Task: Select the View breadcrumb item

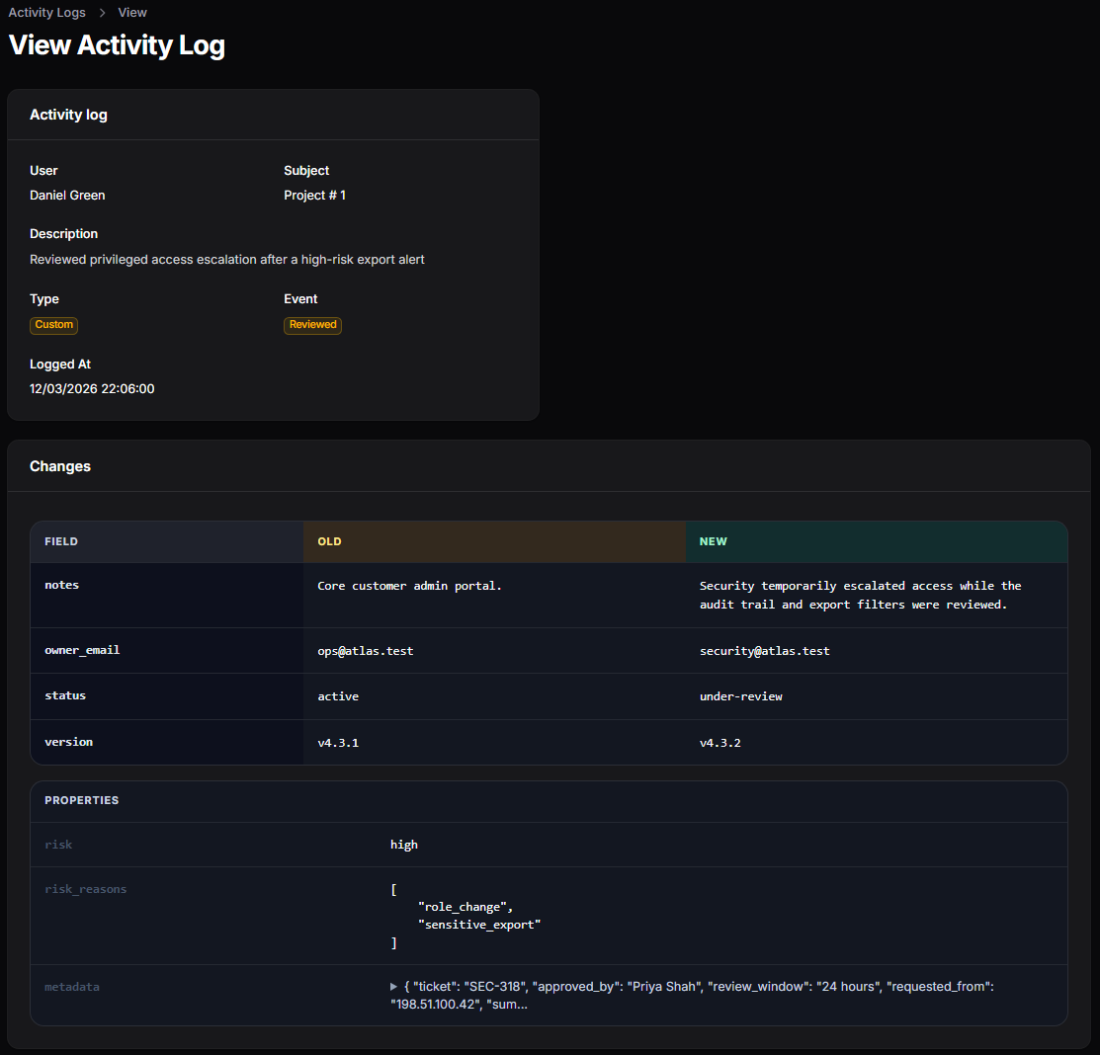Action: 131,12
